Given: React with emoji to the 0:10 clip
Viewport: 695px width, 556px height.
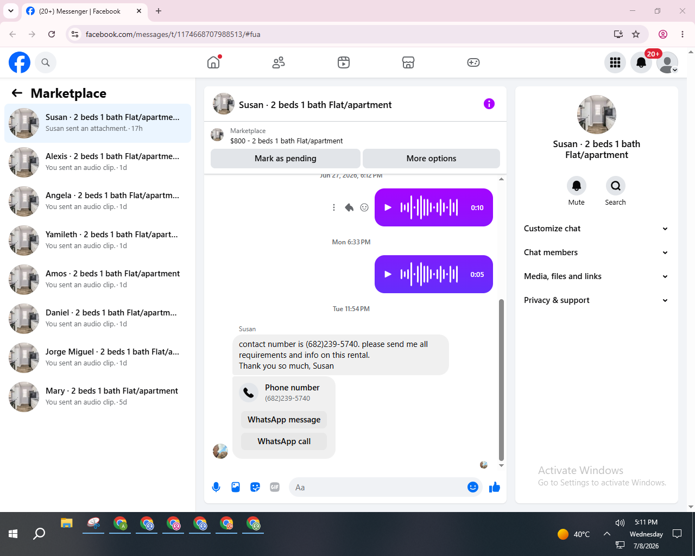Looking at the screenshot, I should [364, 207].
